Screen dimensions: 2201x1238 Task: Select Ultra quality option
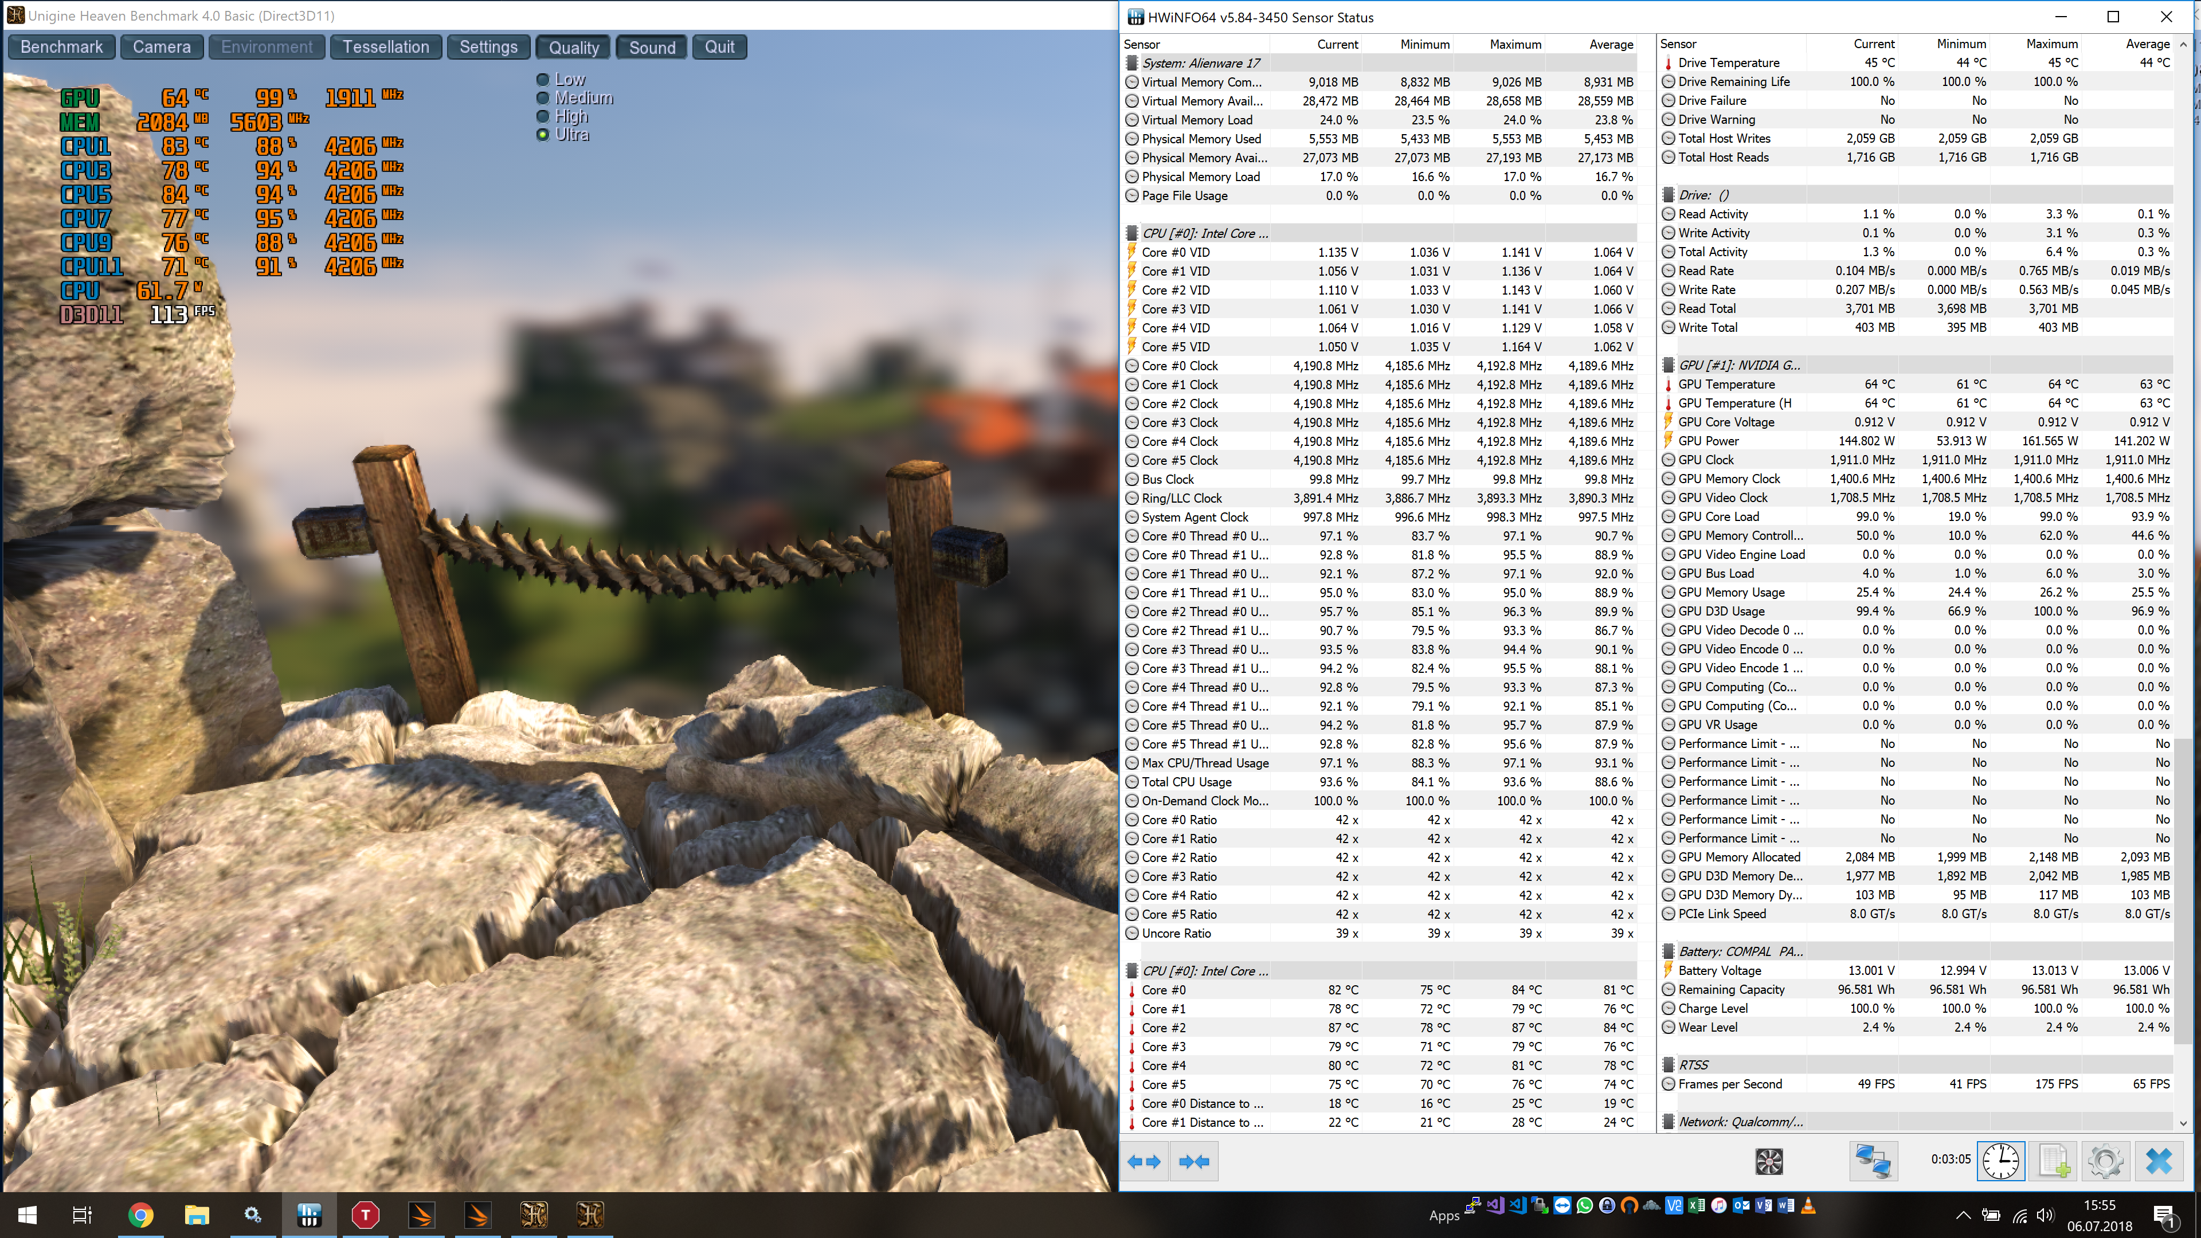click(x=563, y=134)
